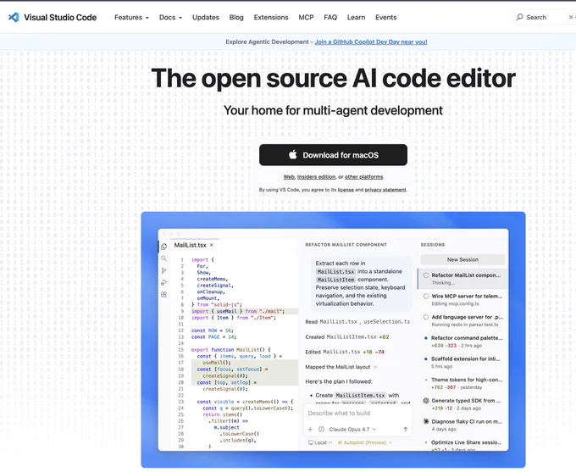Open the other platforms link
Viewport: 576px width, 472px height.
coord(363,177)
